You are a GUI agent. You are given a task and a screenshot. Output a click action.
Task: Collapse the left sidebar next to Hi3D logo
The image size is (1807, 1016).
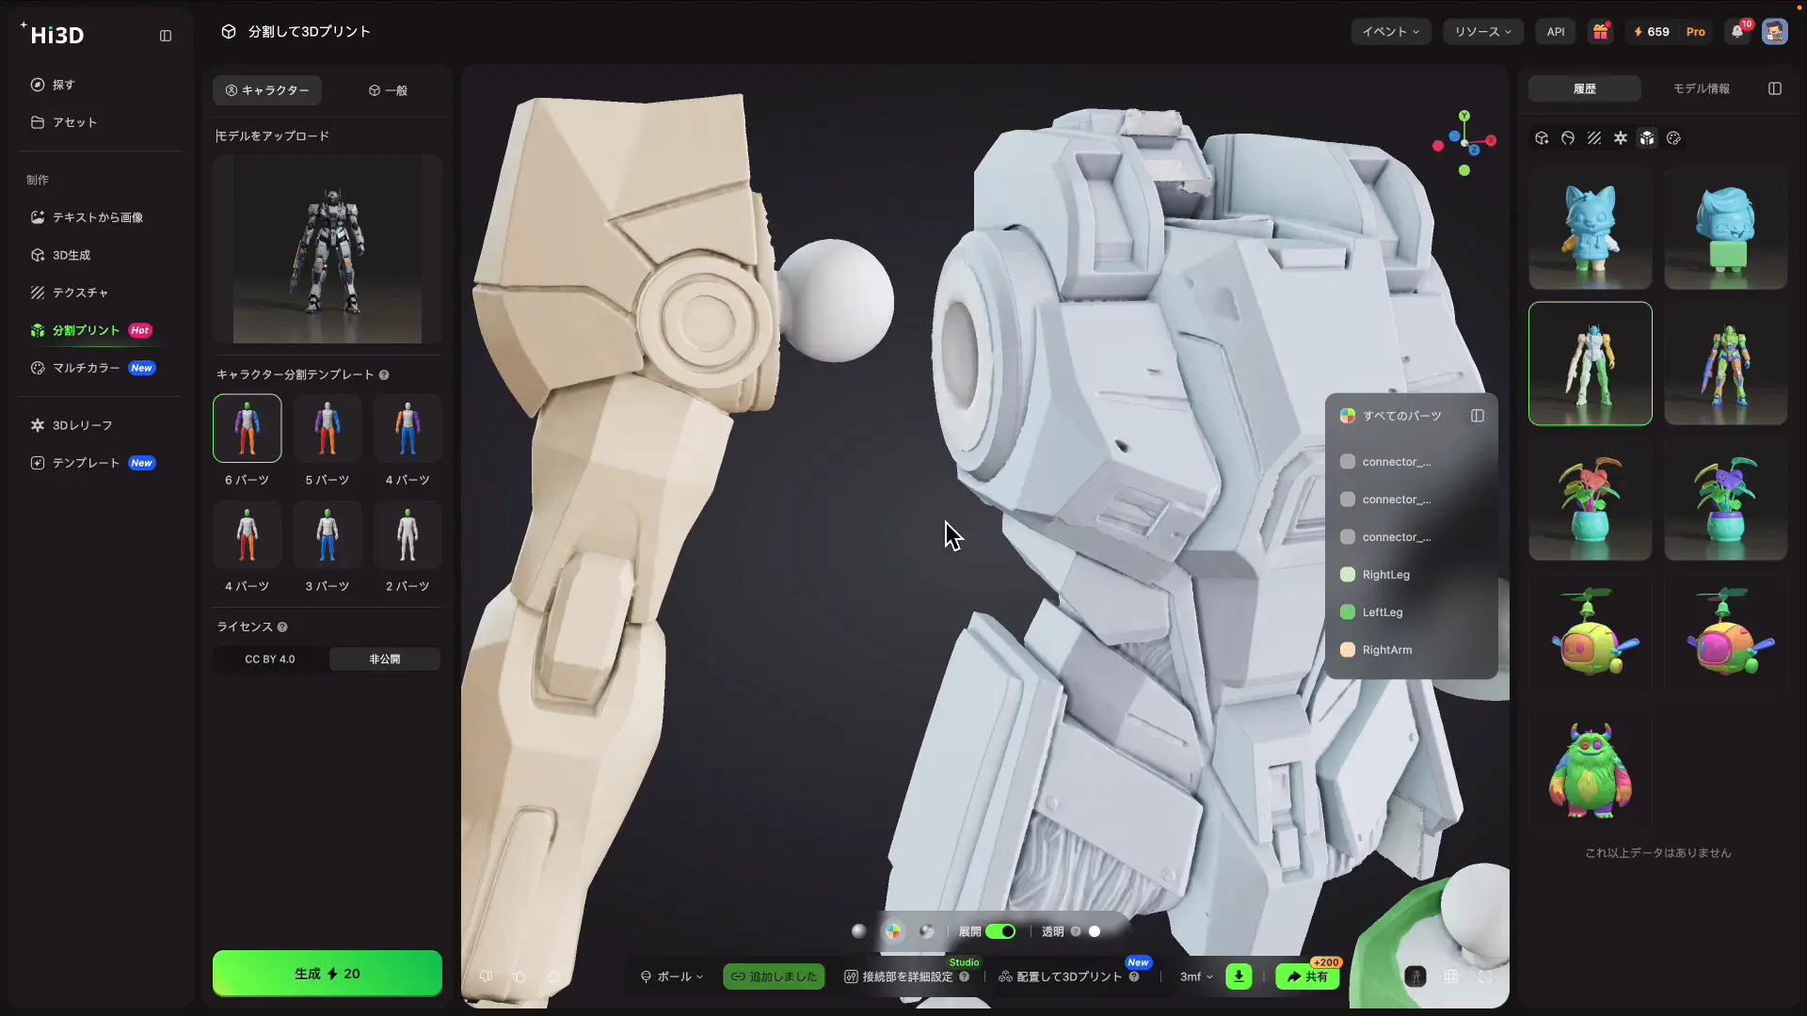point(166,36)
